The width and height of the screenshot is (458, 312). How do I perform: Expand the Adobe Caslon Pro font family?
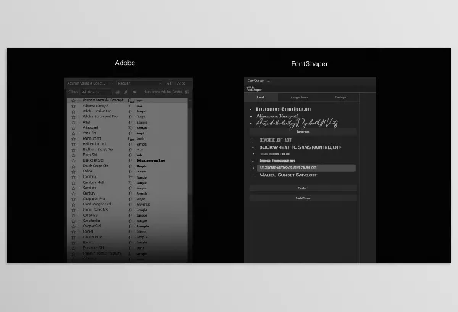[x=79, y=111]
